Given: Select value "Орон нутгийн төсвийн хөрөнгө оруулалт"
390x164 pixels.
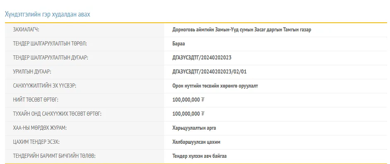Looking at the screenshot, I should pos(215,86).
